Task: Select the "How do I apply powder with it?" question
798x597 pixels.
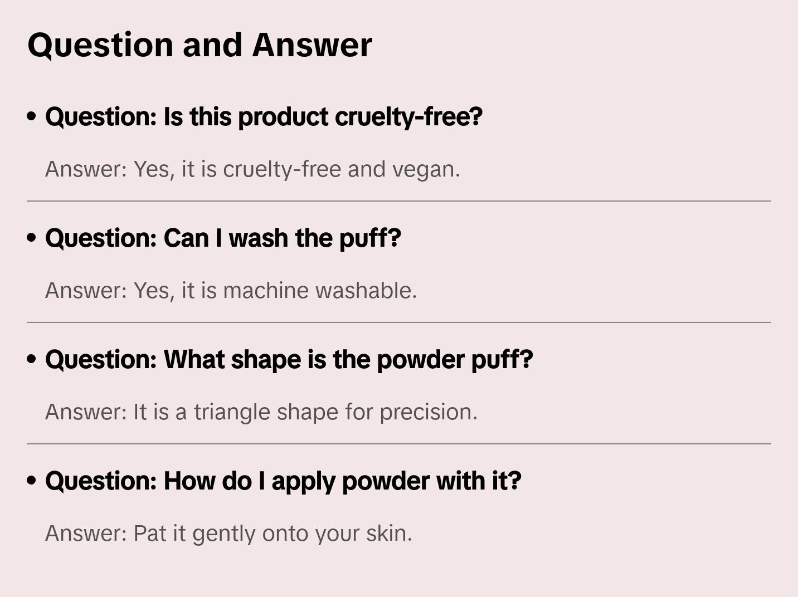Action: pyautogui.click(x=283, y=481)
